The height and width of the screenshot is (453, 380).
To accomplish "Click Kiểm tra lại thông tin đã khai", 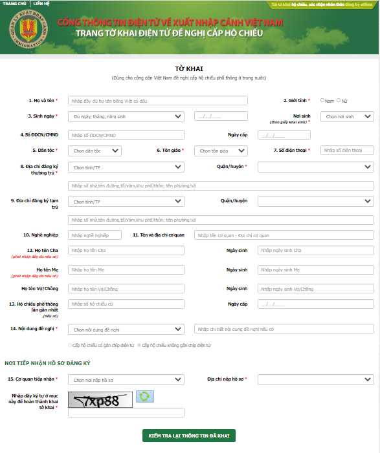I will click(188, 436).
